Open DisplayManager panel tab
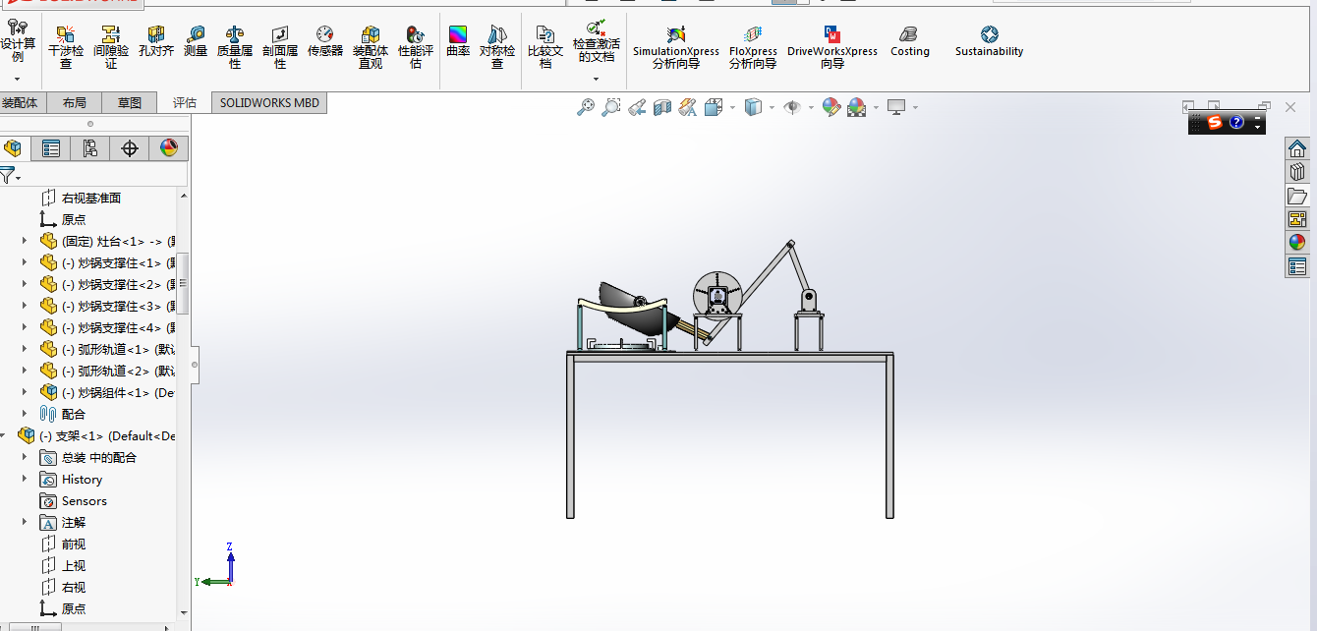 tap(169, 148)
